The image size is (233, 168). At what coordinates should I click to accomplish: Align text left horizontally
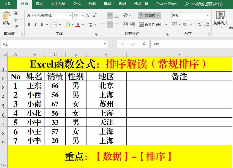click(x=103, y=25)
